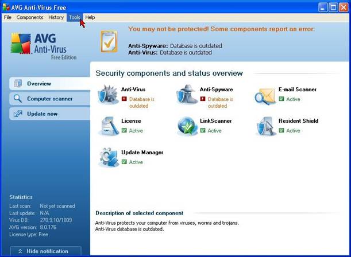The image size is (351, 257).
Task: Click the Hide notification chevron icon
Action: 20,251
